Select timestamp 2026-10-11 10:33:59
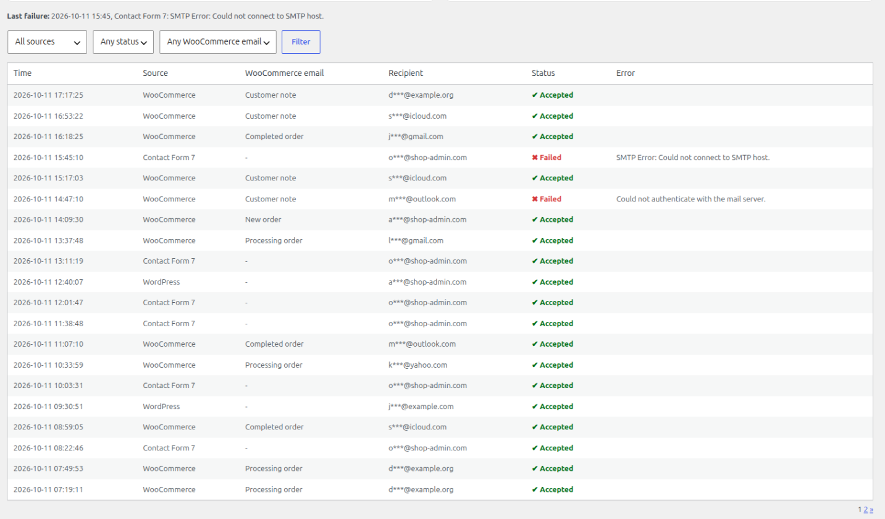This screenshot has width=885, height=519. coord(48,365)
